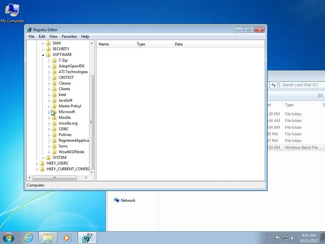
Task: Select the RegisteredApplications key
Action: (x=74, y=140)
